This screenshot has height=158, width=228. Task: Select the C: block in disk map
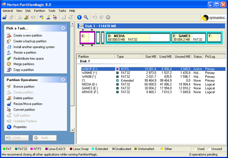click(x=87, y=38)
